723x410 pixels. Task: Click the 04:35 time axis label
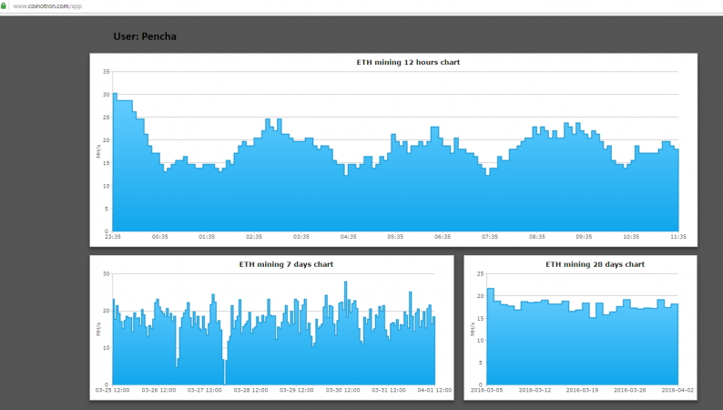pos(348,237)
